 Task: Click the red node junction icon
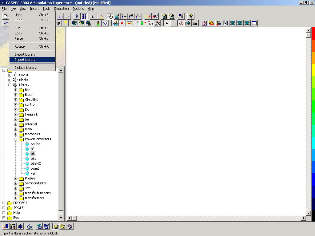coord(122,23)
